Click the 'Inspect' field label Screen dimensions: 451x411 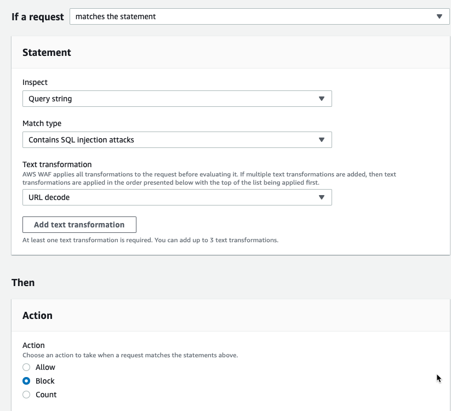pyautogui.click(x=35, y=82)
